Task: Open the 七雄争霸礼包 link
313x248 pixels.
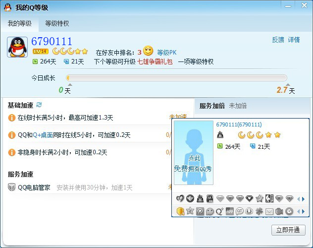Action: [155, 62]
